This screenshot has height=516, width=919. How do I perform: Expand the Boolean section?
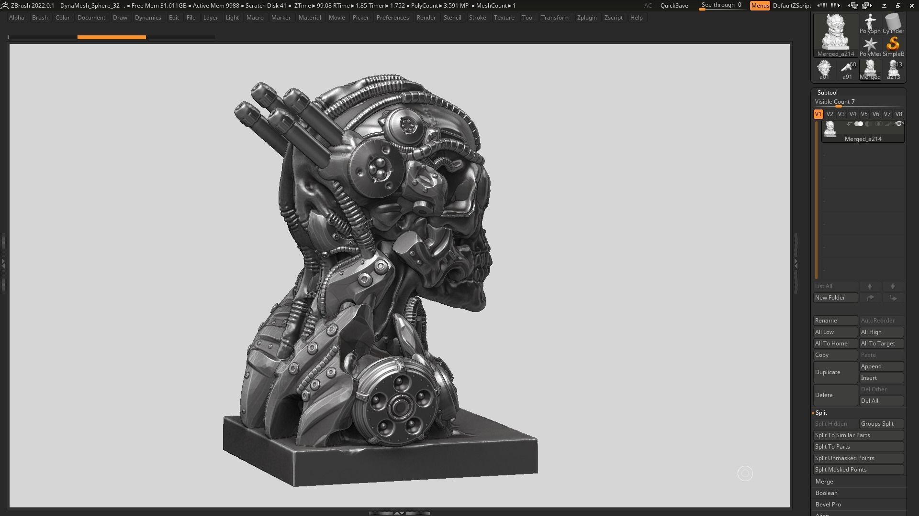[827, 493]
